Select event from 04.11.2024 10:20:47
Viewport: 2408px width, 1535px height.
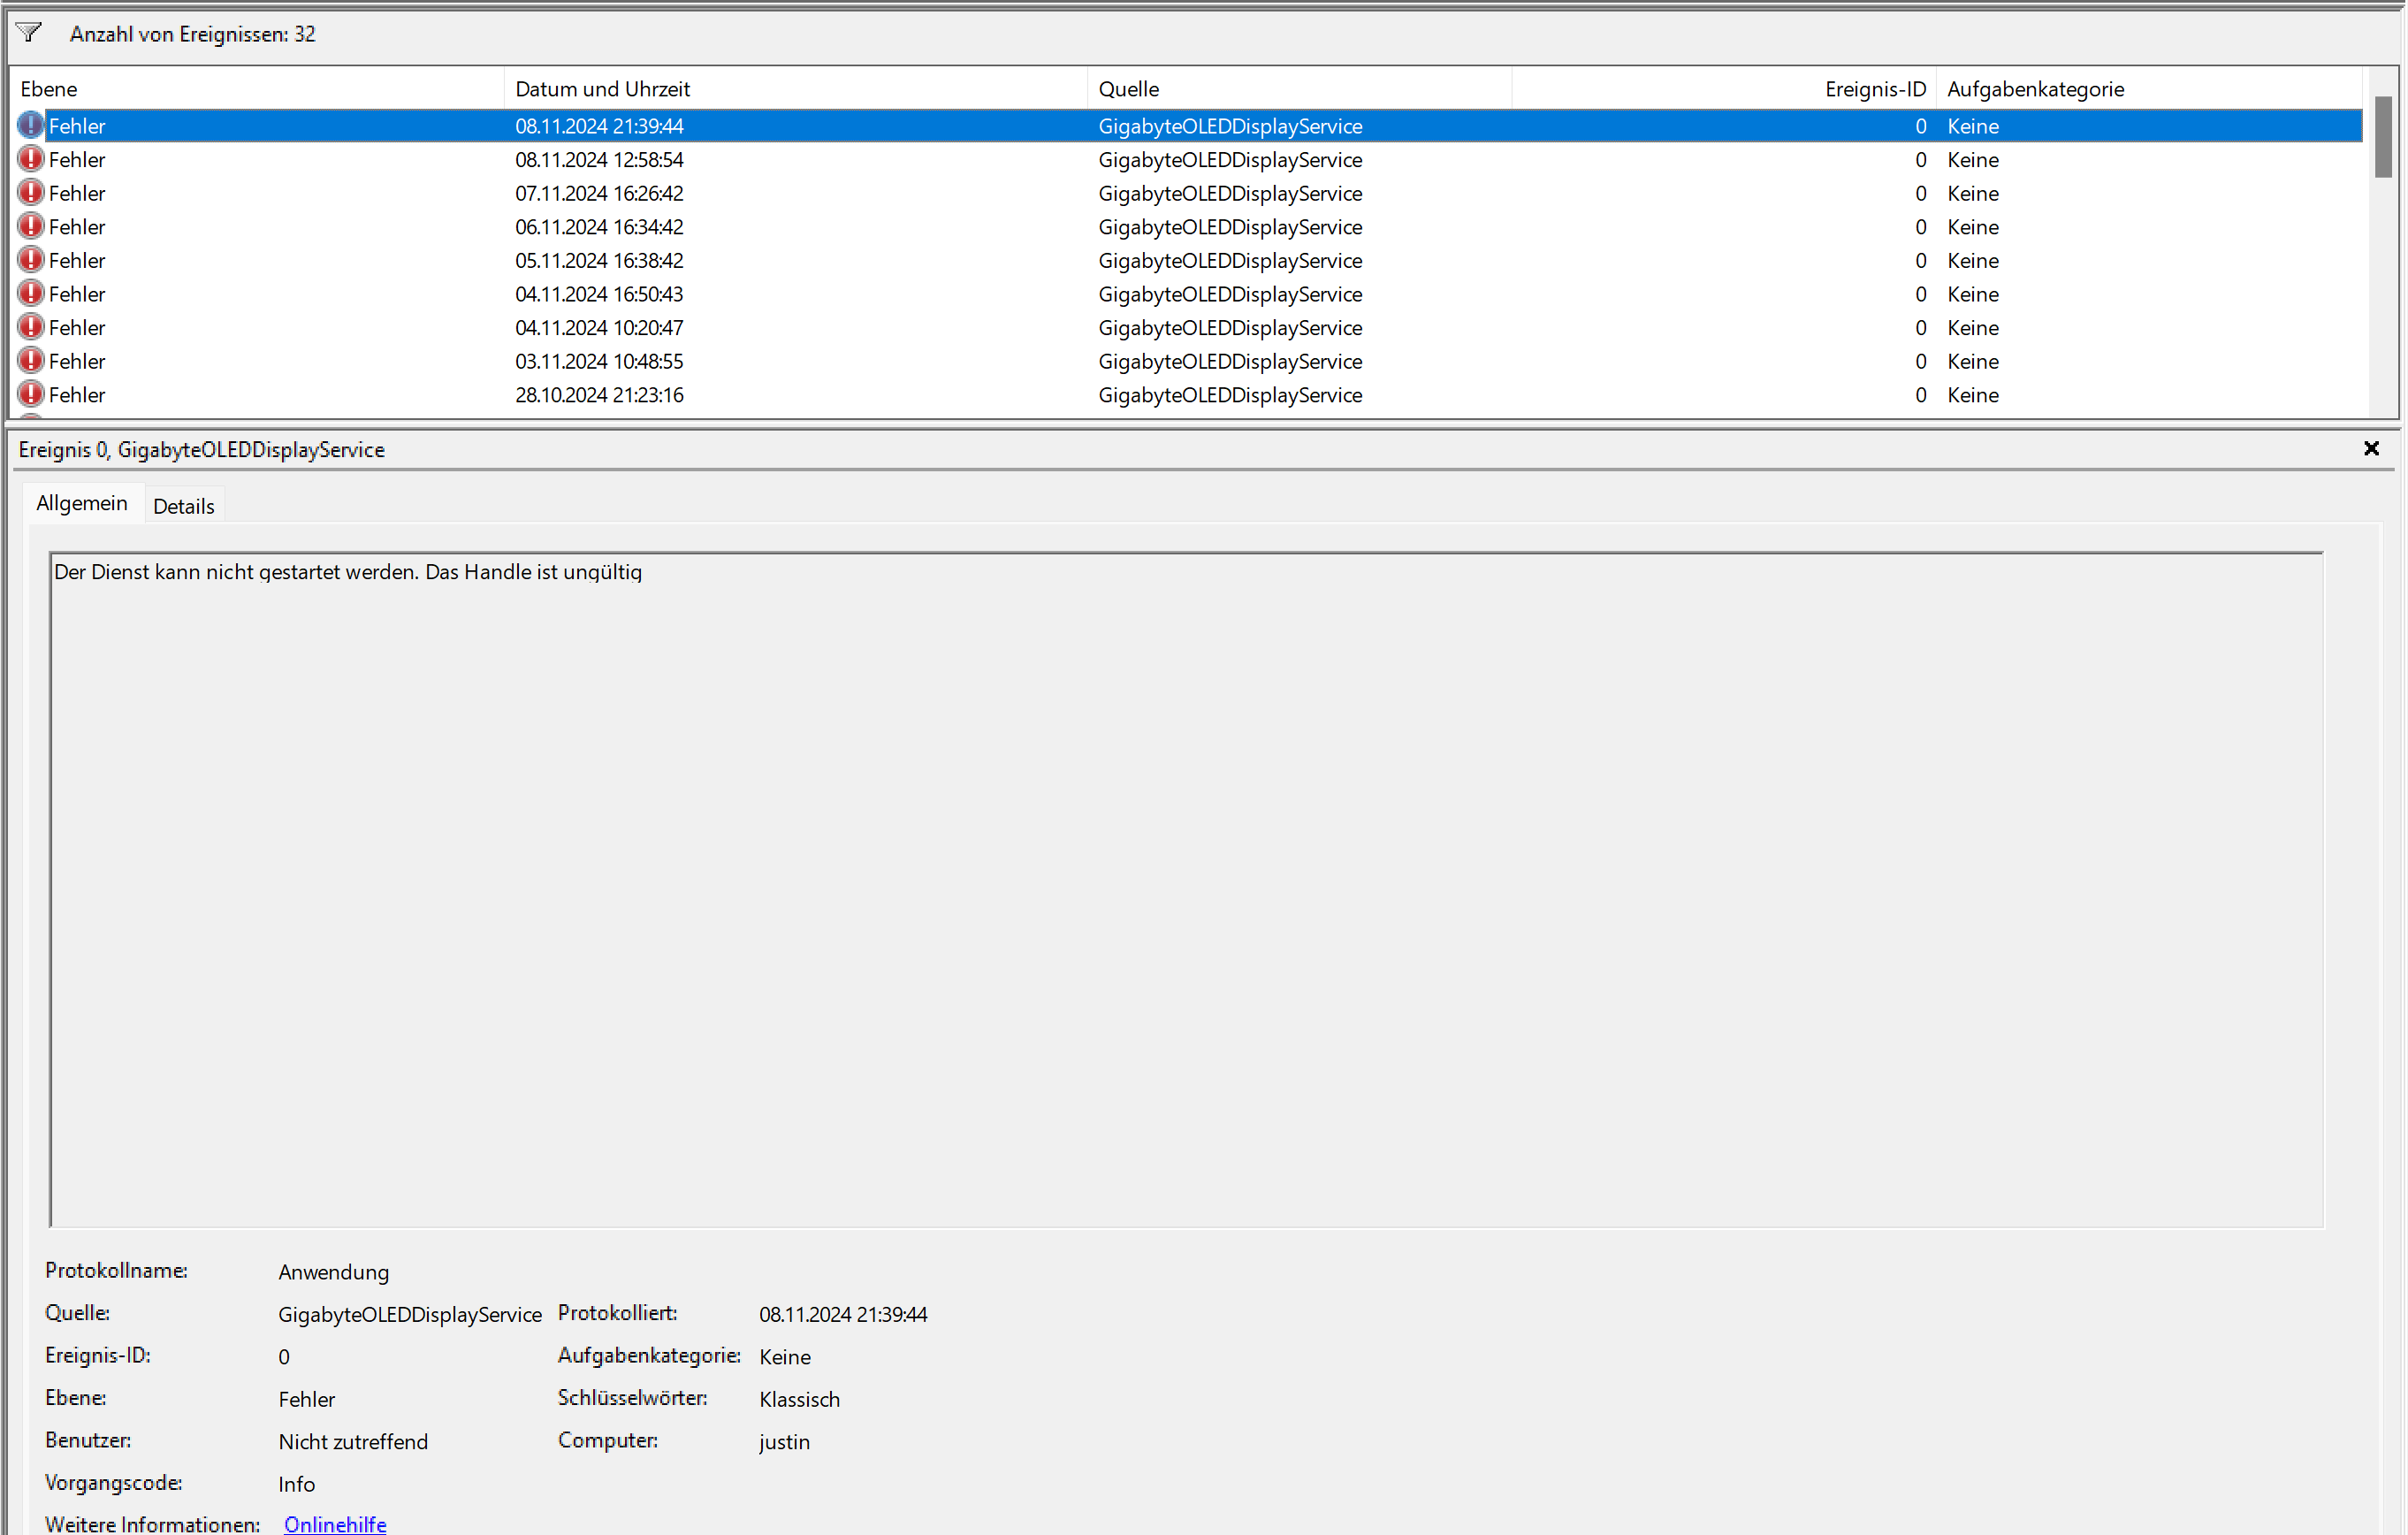599,328
